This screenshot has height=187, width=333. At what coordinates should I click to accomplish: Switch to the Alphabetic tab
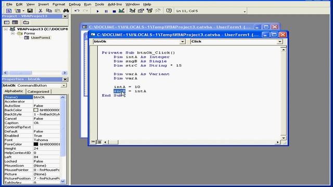pos(14,91)
